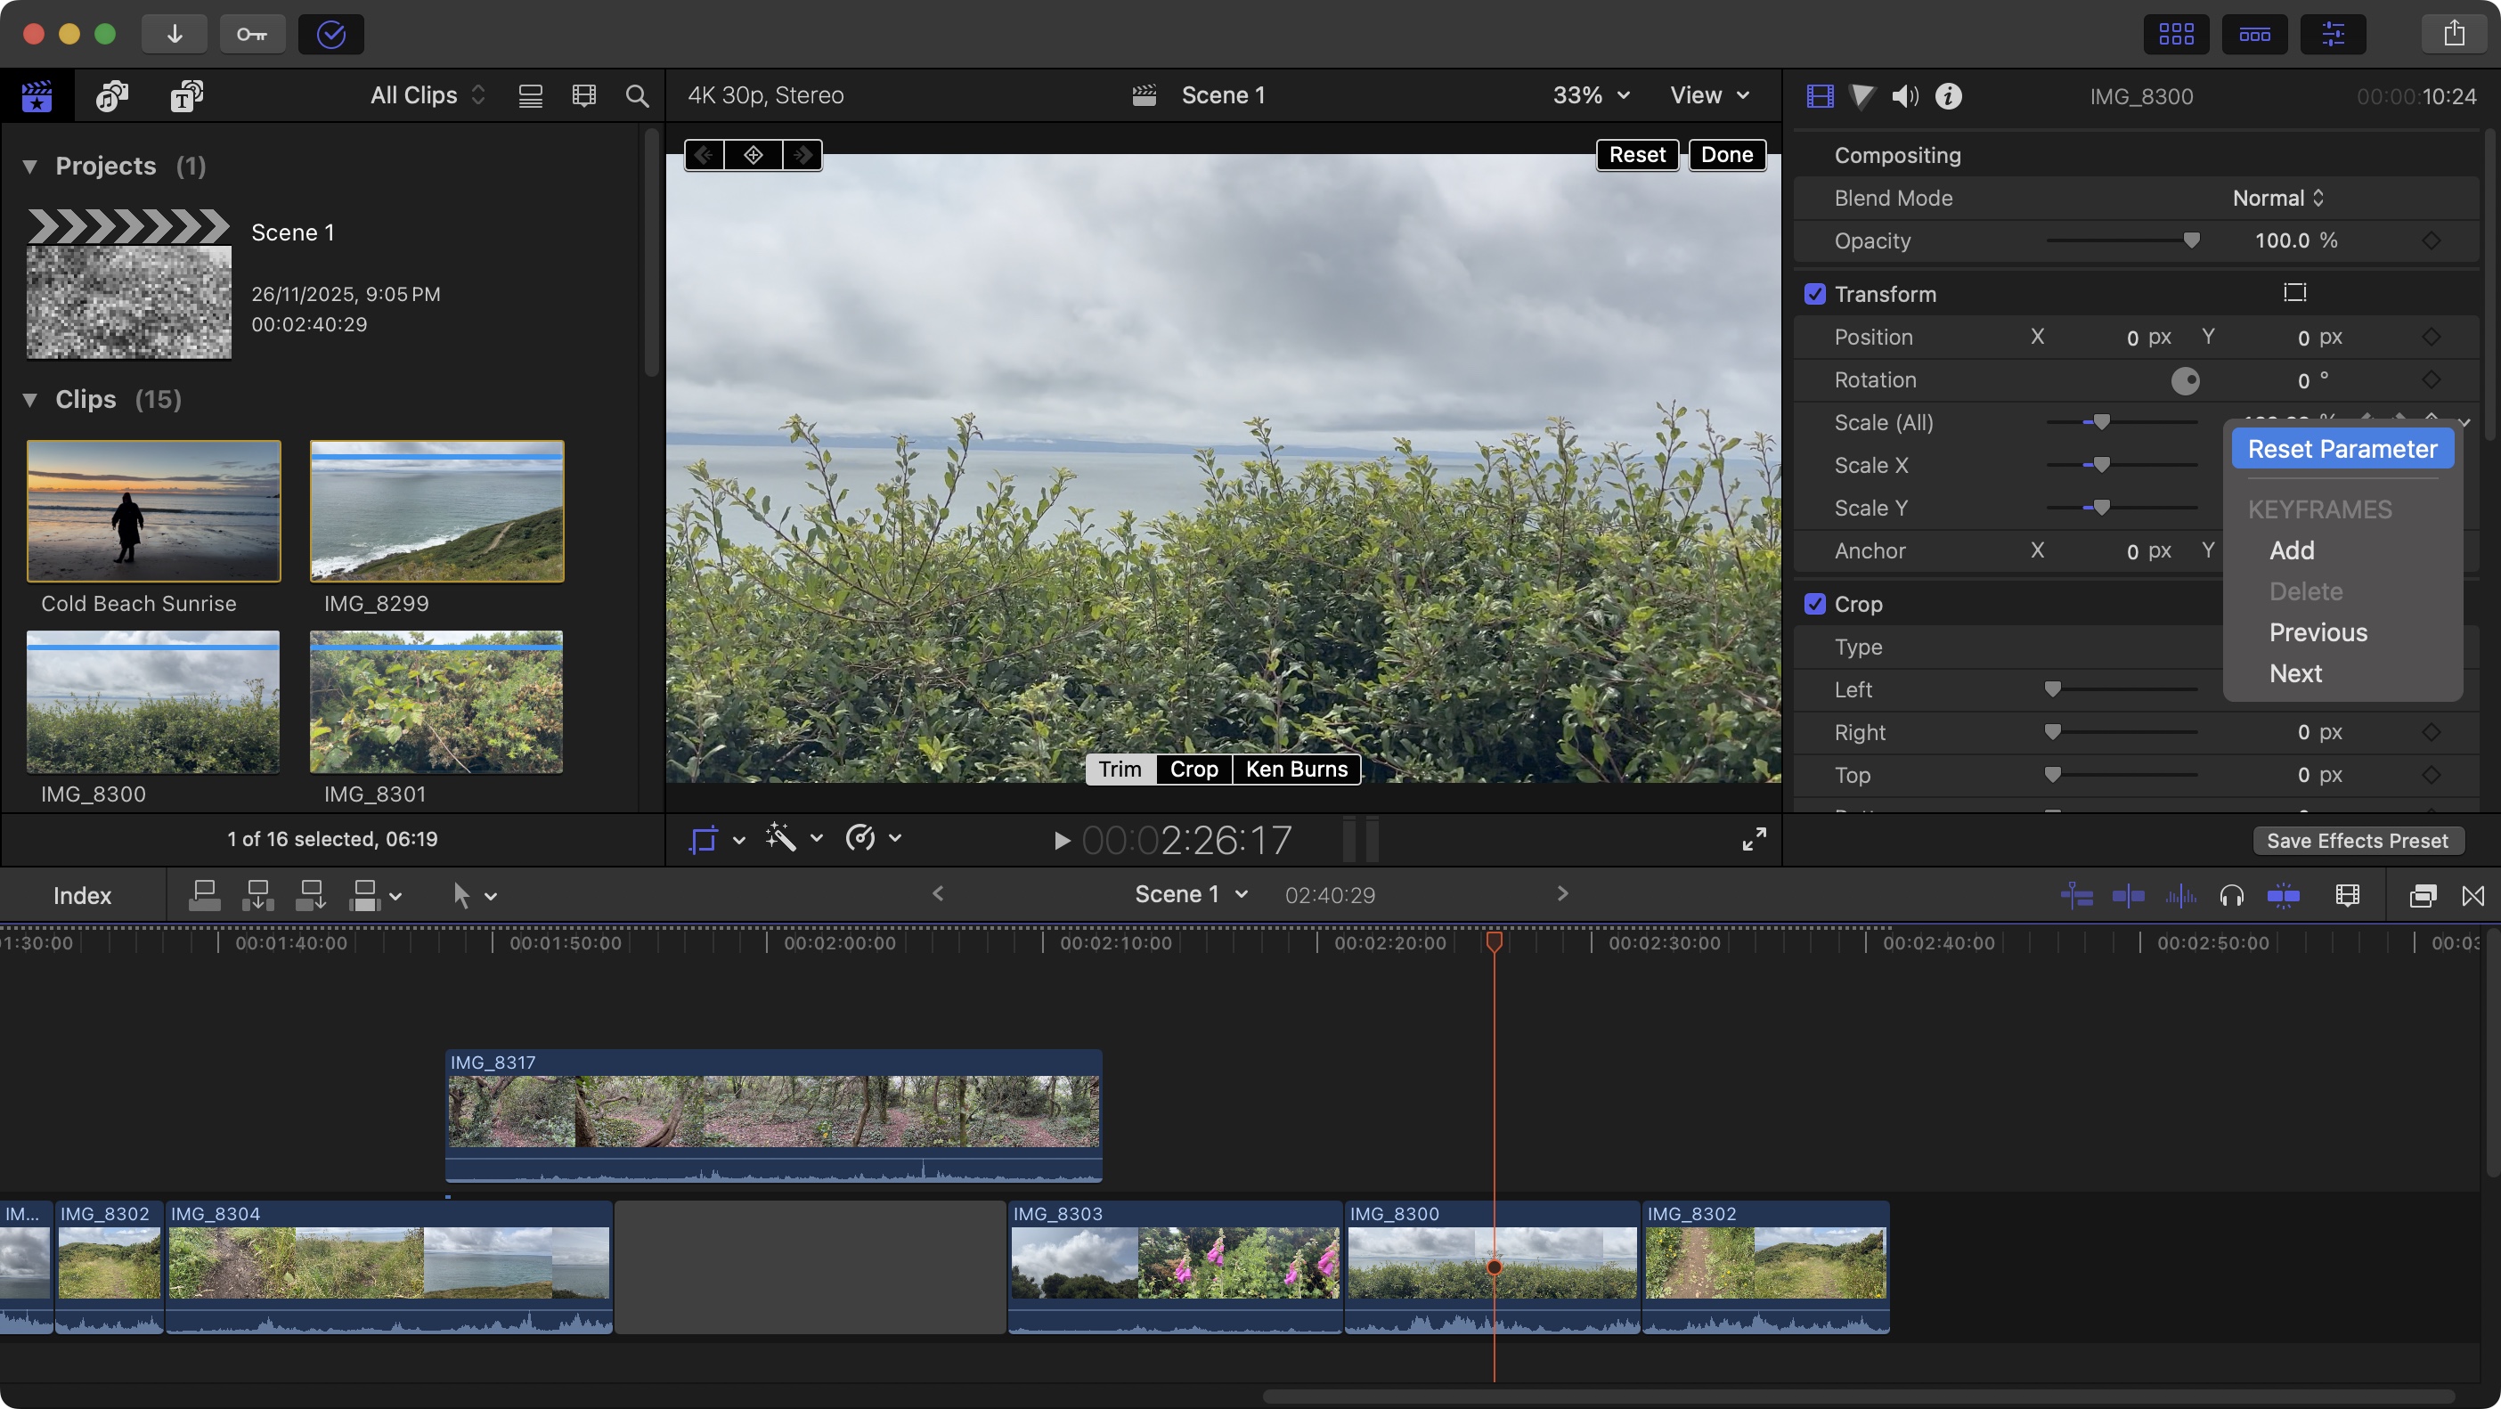This screenshot has width=2501, height=1409.
Task: Switch to the Audio inspector
Action: [1905, 95]
